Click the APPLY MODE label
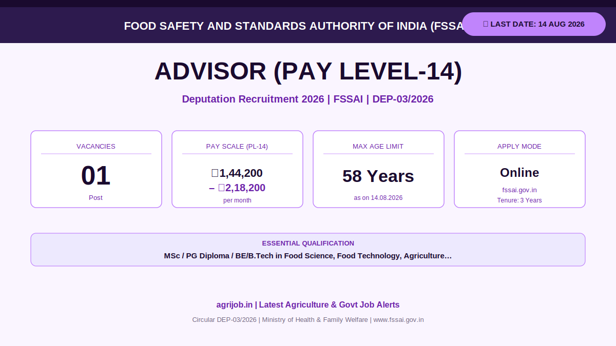Viewport: 616px width, 346px height. [x=519, y=146]
